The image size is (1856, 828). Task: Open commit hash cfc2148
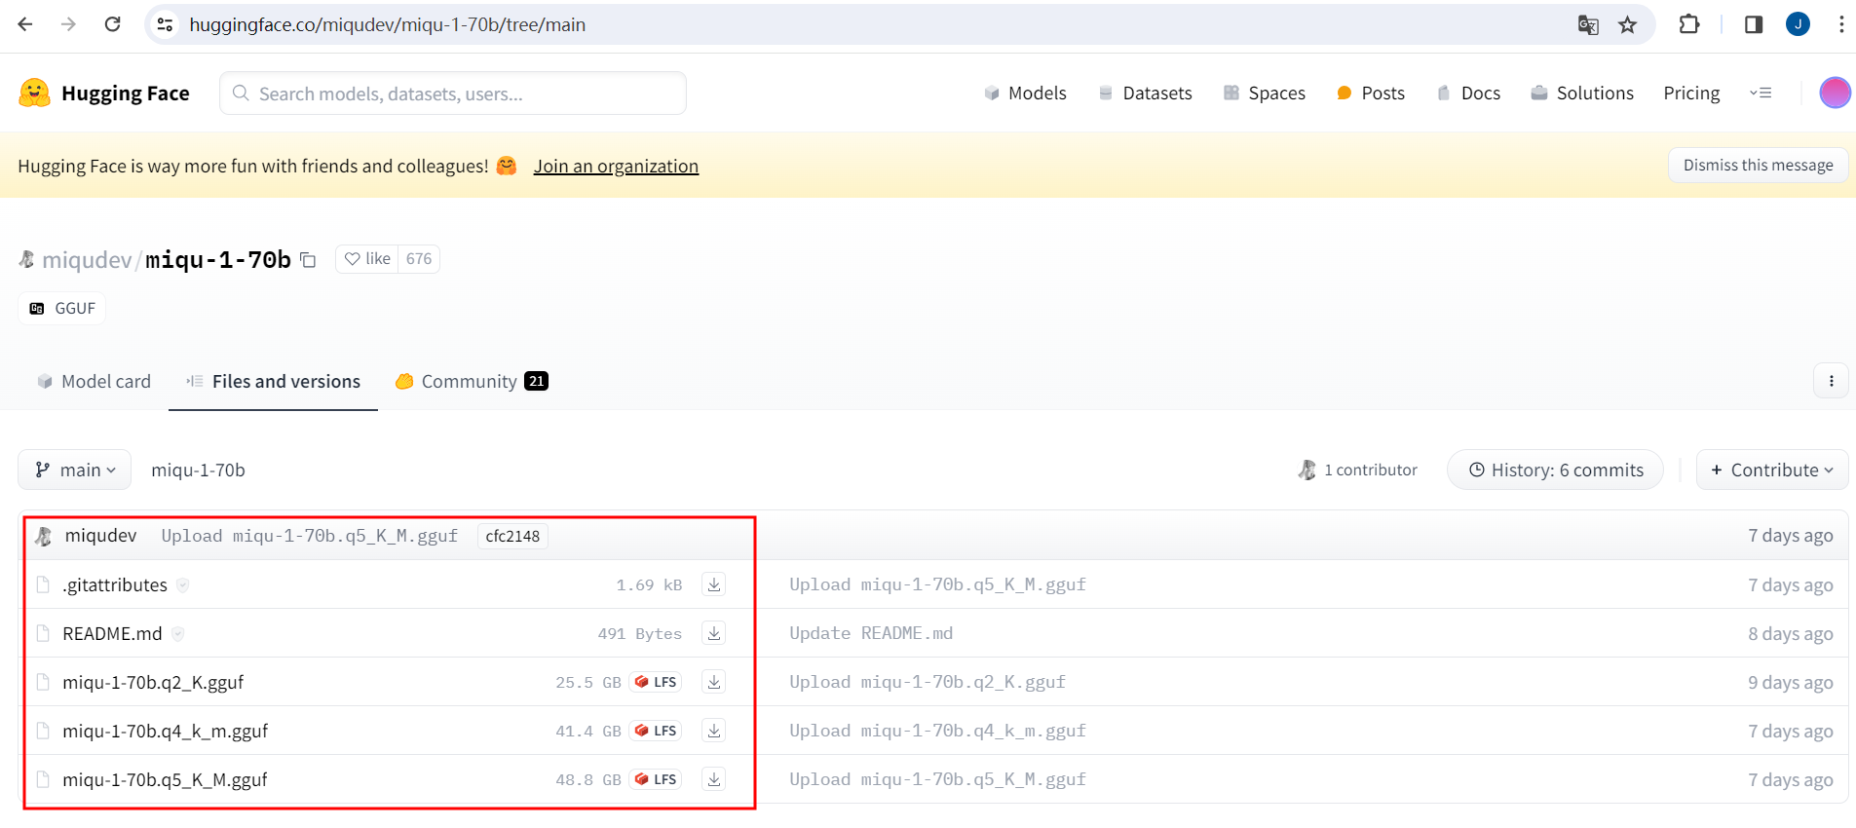(512, 536)
